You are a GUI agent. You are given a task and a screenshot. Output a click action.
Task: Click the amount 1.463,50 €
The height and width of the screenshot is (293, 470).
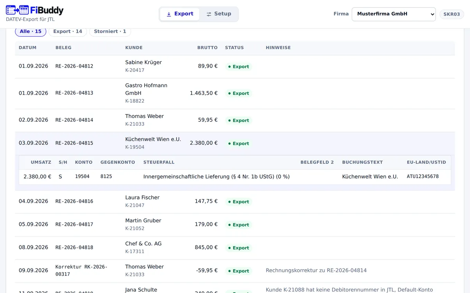tap(204, 93)
